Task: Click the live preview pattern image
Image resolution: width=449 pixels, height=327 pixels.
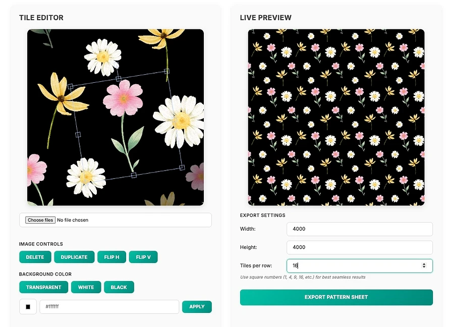Action: coord(336,118)
